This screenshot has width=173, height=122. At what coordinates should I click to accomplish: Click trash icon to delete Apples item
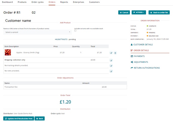(x=115, y=53)
